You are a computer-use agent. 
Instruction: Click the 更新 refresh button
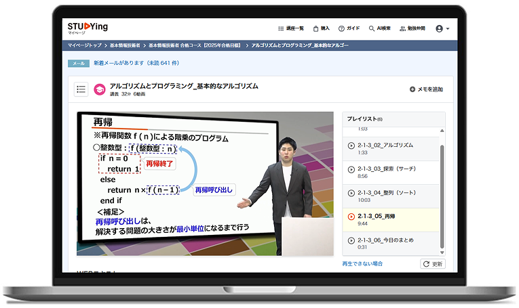(x=433, y=264)
